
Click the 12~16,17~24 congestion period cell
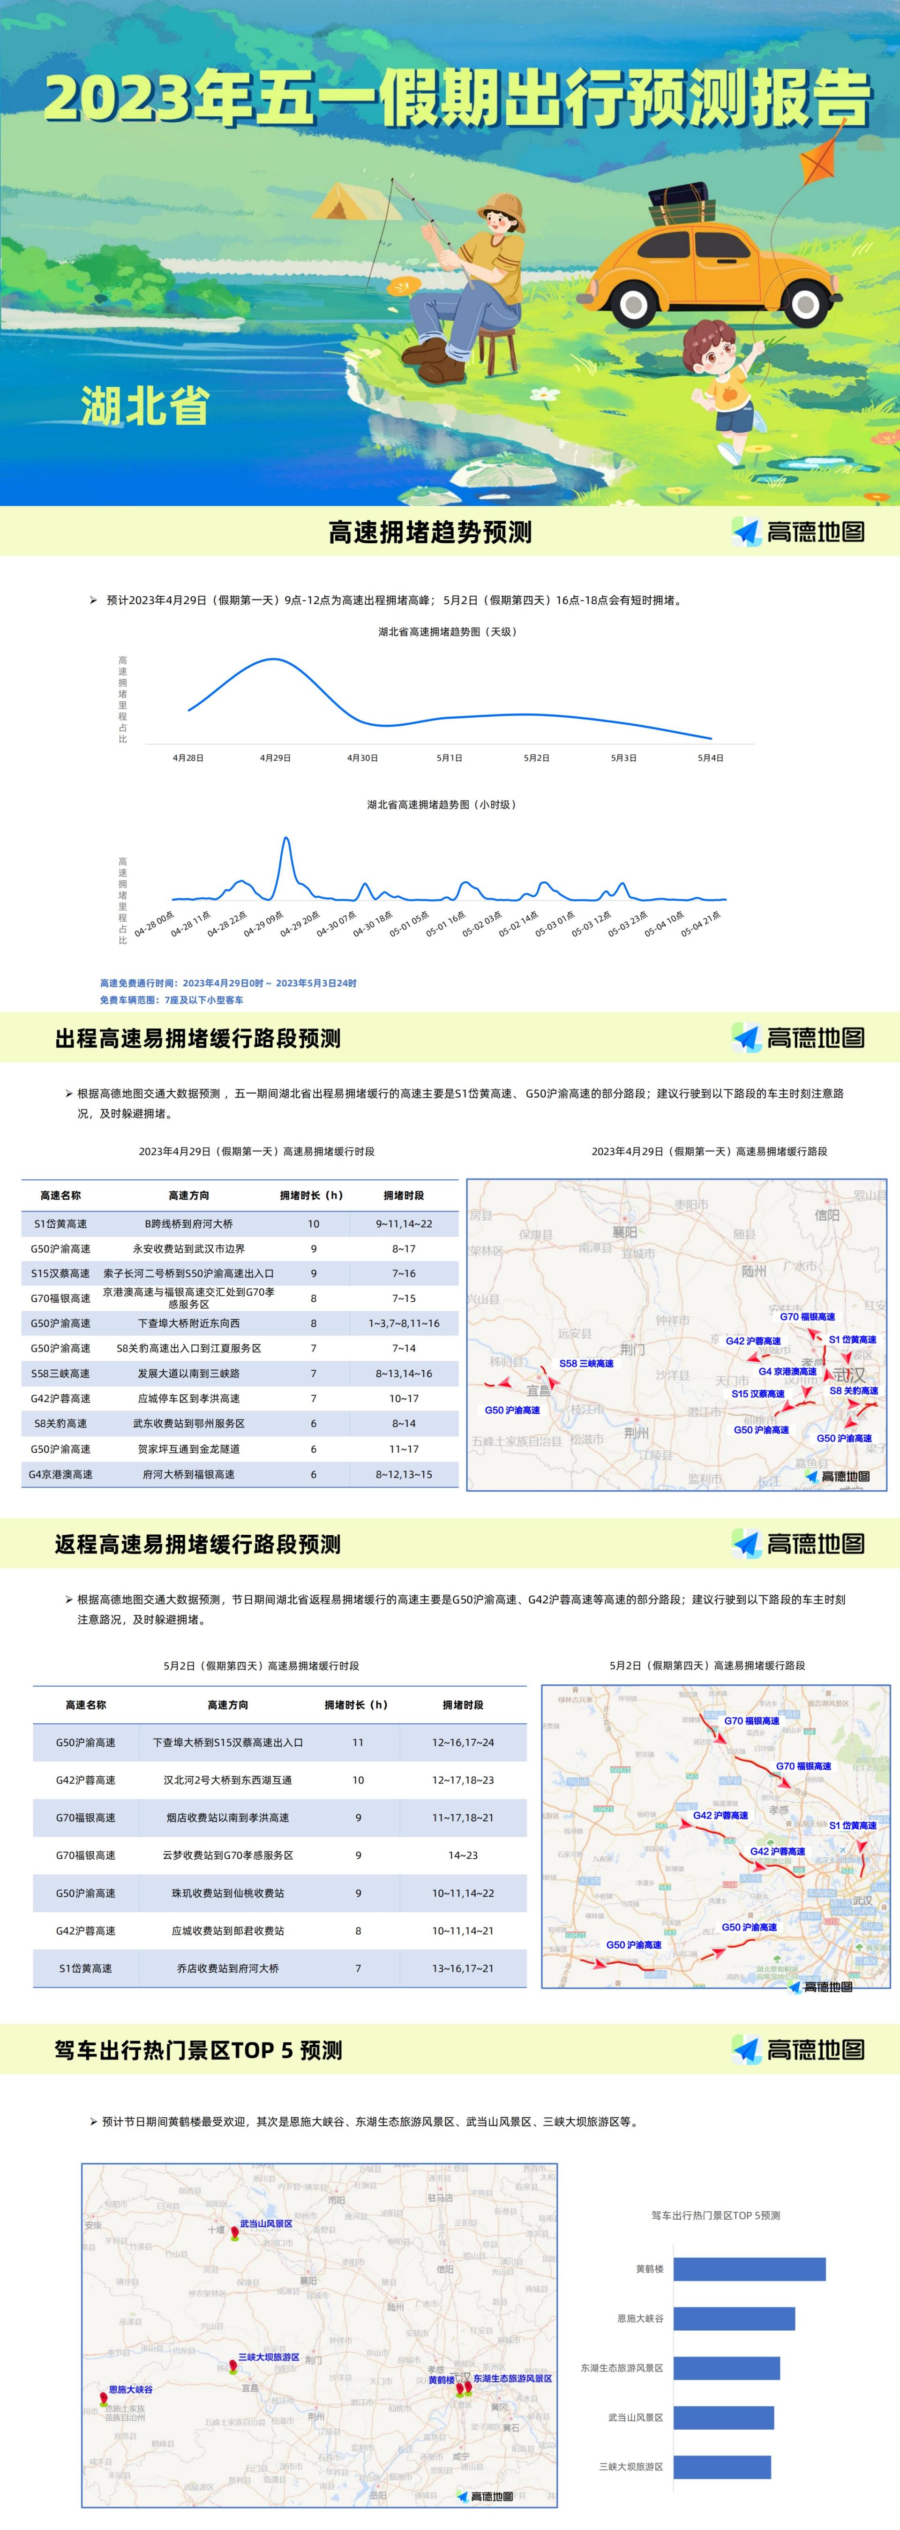click(x=463, y=1742)
